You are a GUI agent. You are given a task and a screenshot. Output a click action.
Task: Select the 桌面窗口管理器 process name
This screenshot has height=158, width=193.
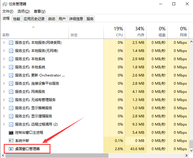point(27,149)
